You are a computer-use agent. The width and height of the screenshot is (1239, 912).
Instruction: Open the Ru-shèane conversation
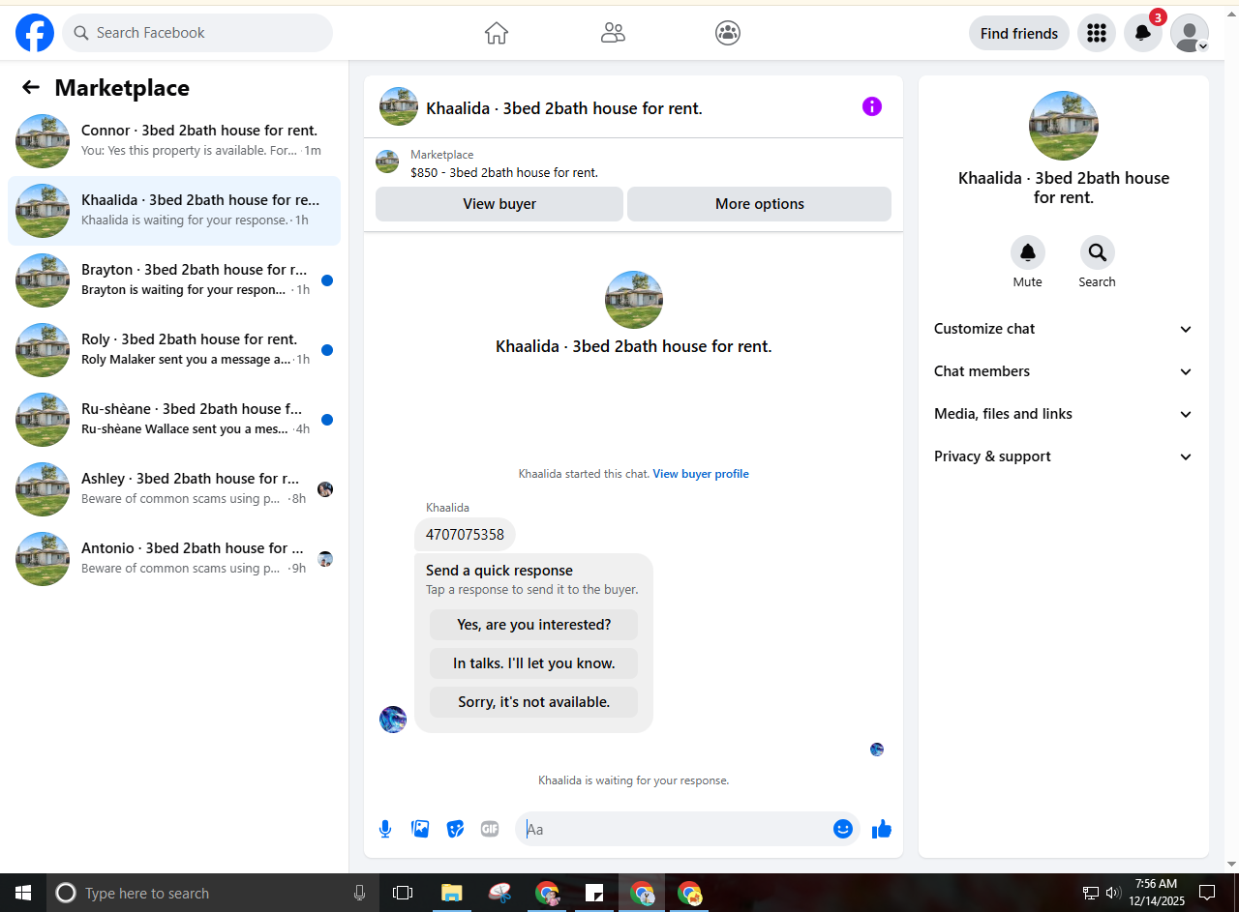(174, 420)
